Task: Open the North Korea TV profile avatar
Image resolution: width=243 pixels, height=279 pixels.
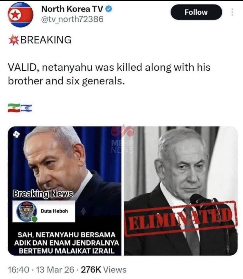Action: click(20, 14)
